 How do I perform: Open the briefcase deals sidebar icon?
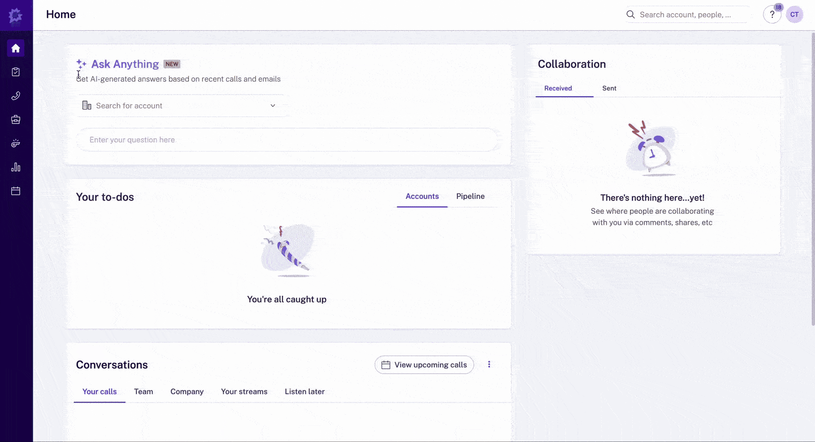pyautogui.click(x=16, y=120)
